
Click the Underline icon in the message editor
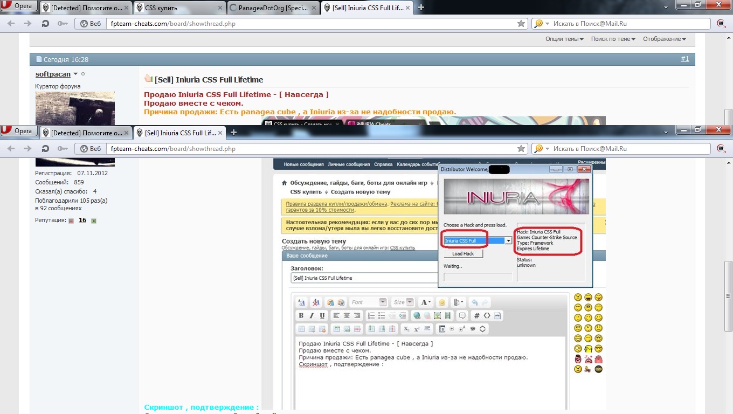322,315
